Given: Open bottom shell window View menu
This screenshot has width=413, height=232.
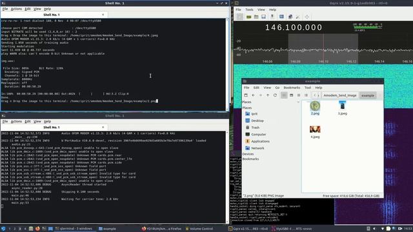Looking at the screenshot, I should (37, 121).
